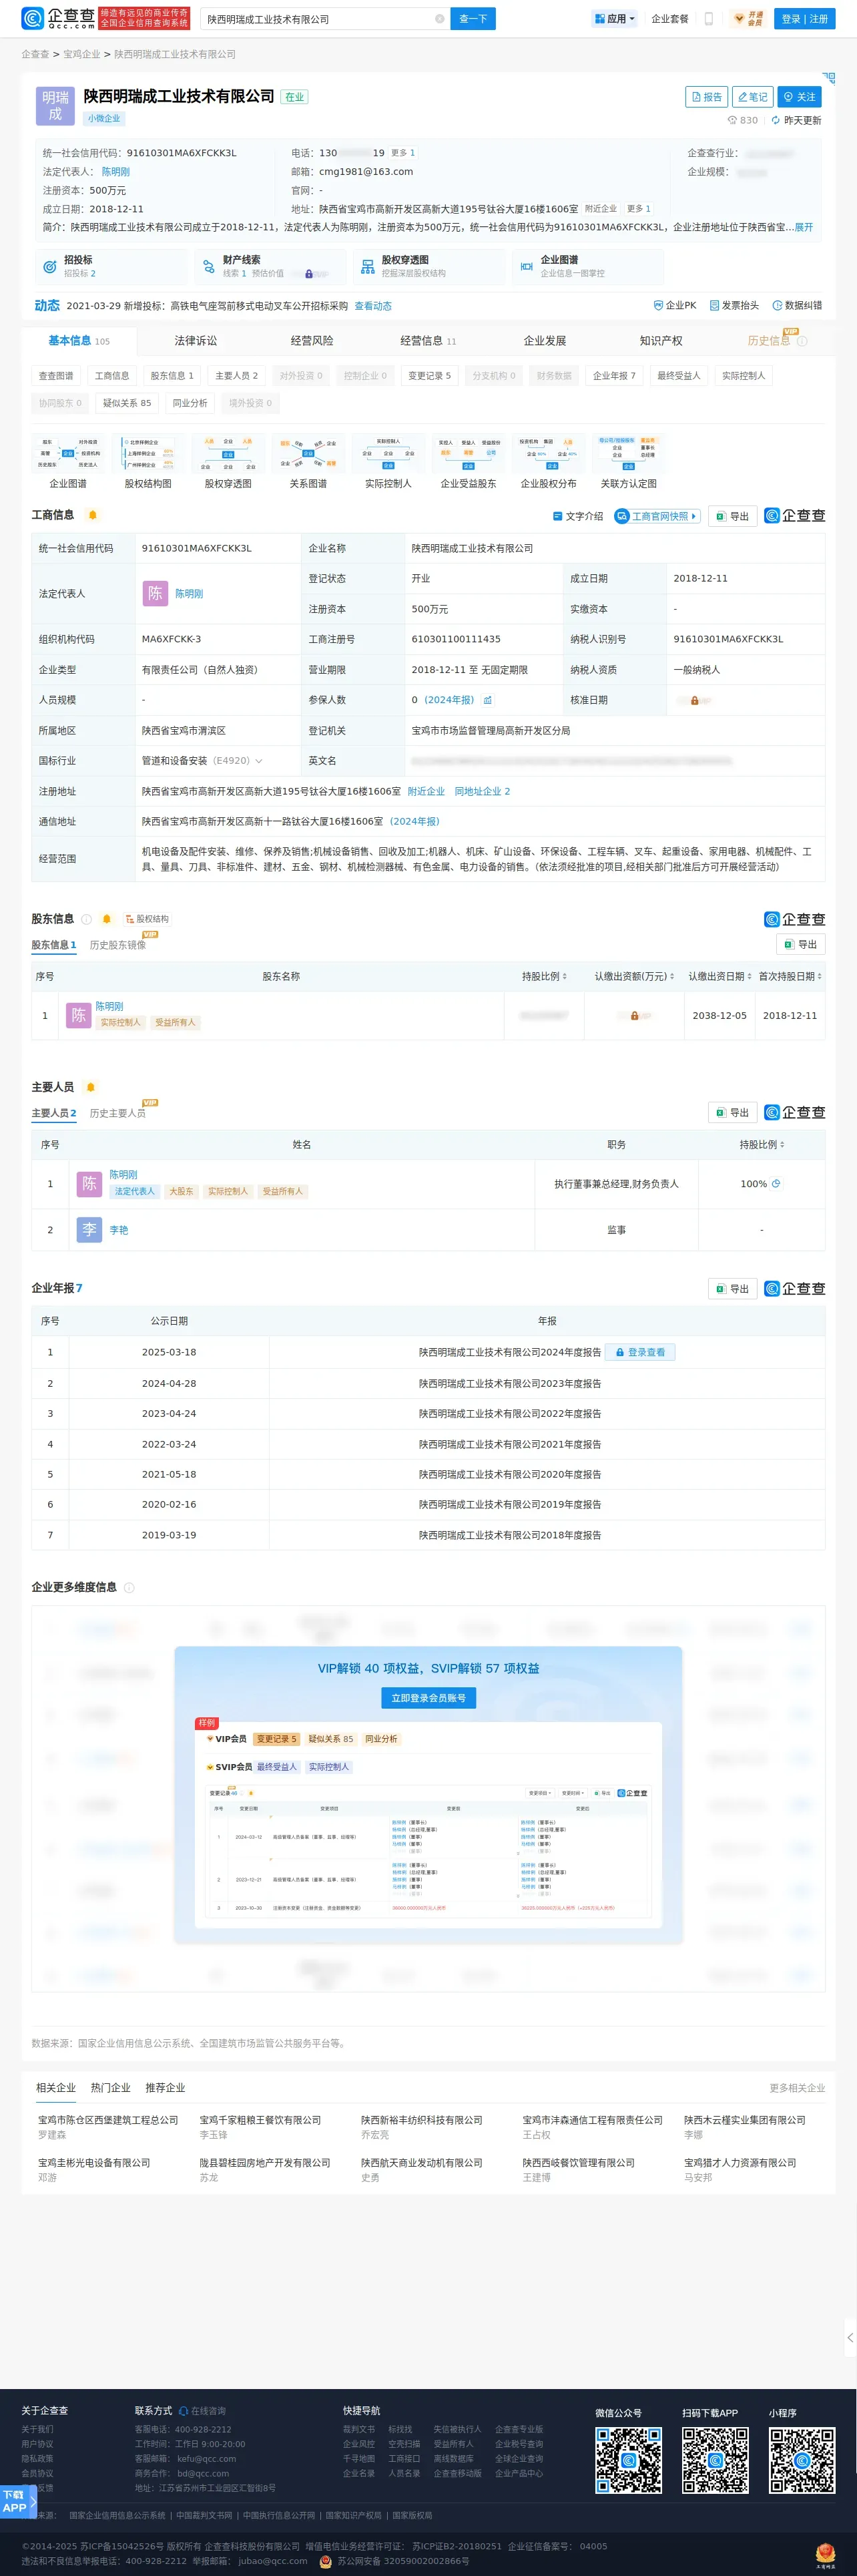857x2576 pixels.
Task: Open the 经营信息 tab
Action: coord(428,341)
